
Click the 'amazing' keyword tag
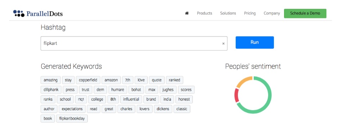tap(51, 80)
